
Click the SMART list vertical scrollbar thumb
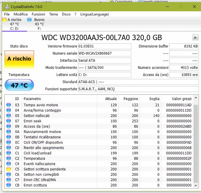tap(196, 143)
